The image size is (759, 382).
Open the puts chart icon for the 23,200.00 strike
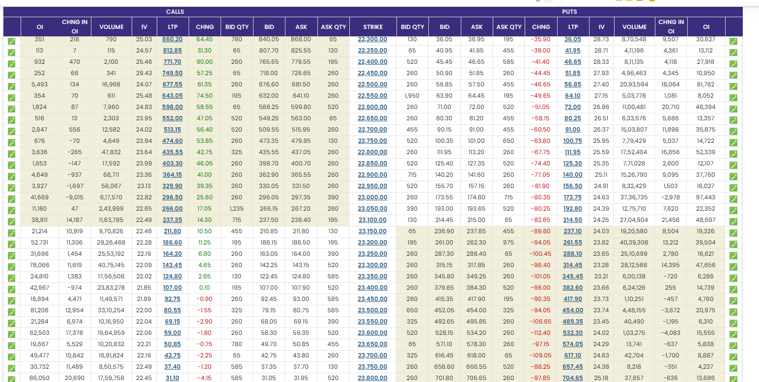[x=733, y=245]
